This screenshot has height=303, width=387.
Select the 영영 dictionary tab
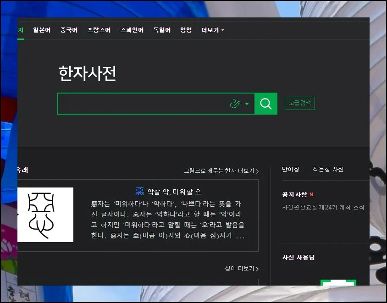[x=186, y=30]
